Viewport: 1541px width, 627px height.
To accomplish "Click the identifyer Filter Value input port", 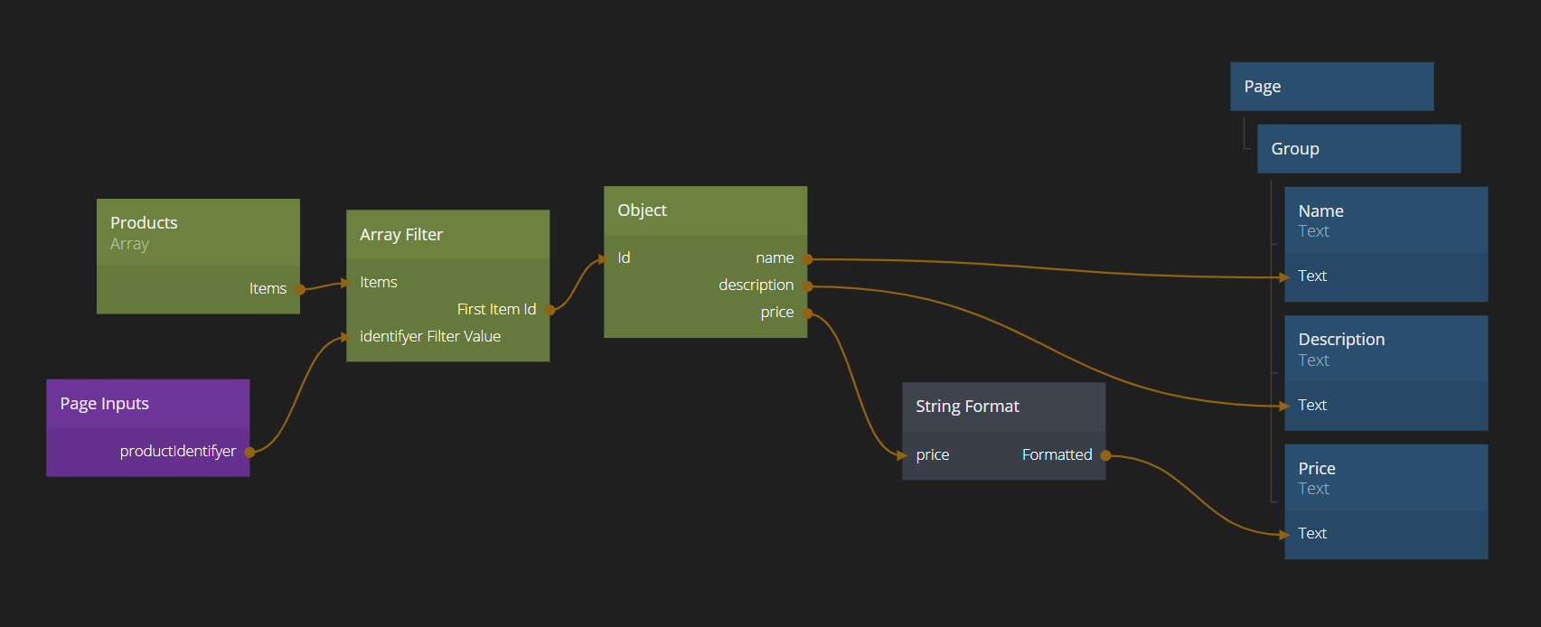I will tap(347, 337).
